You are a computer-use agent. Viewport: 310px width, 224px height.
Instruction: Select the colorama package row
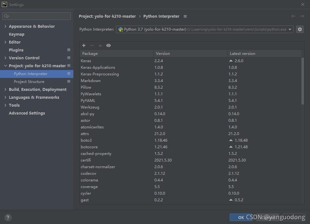pos(190,180)
